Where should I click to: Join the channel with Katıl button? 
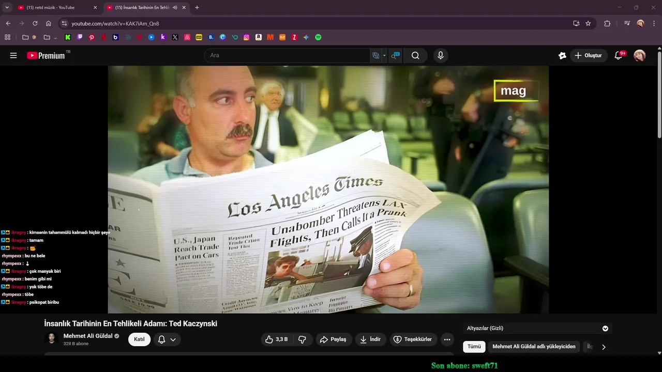coord(139,339)
